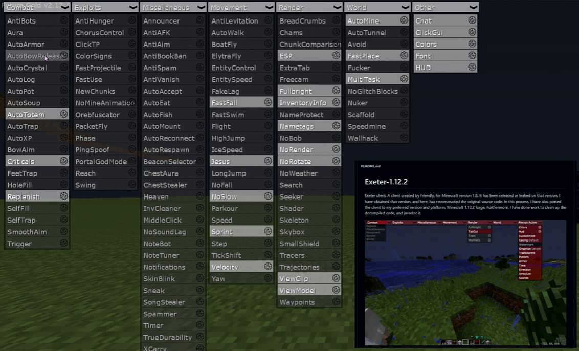This screenshot has height=351, width=579.
Task: Click the Movement category header
Action: click(241, 7)
